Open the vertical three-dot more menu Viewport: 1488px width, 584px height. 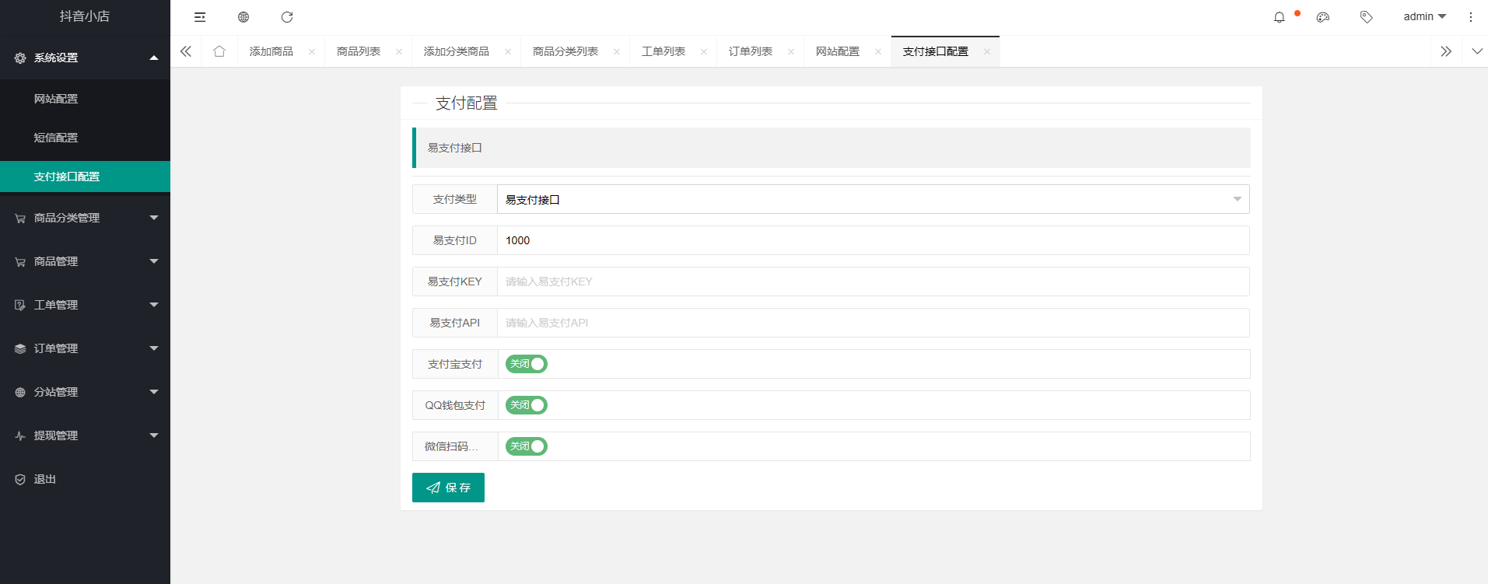[x=1471, y=17]
